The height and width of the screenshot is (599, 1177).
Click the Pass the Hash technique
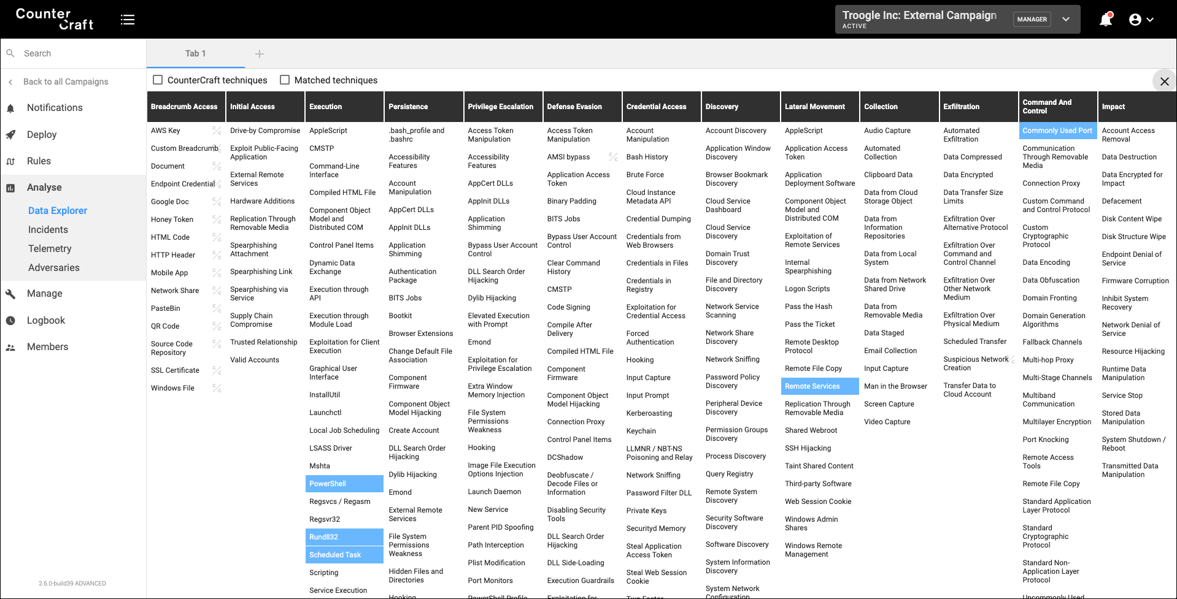[x=809, y=307]
